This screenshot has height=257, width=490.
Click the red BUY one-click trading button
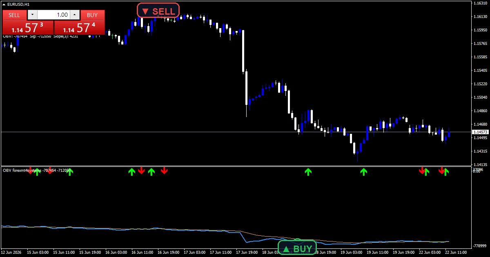(93, 15)
